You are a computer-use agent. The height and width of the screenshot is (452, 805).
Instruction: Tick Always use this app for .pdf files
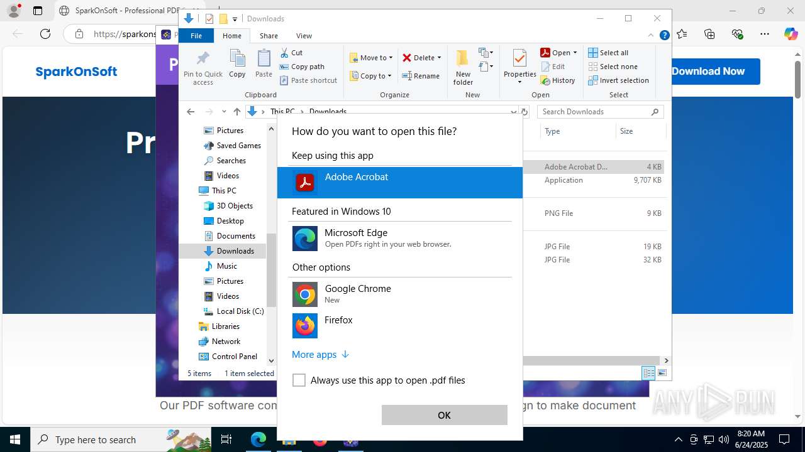pos(299,380)
